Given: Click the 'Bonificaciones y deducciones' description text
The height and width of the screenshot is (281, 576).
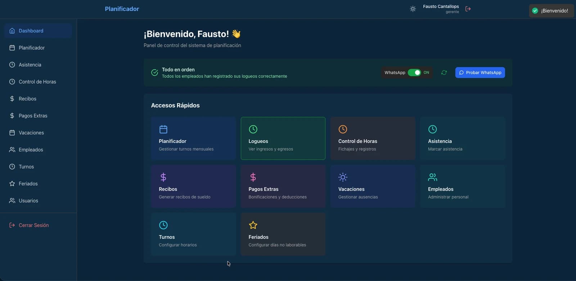Looking at the screenshot, I should [x=278, y=197].
